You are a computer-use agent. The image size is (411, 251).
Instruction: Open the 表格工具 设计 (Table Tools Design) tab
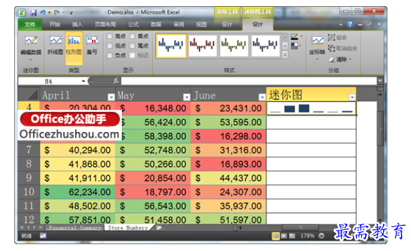227,24
